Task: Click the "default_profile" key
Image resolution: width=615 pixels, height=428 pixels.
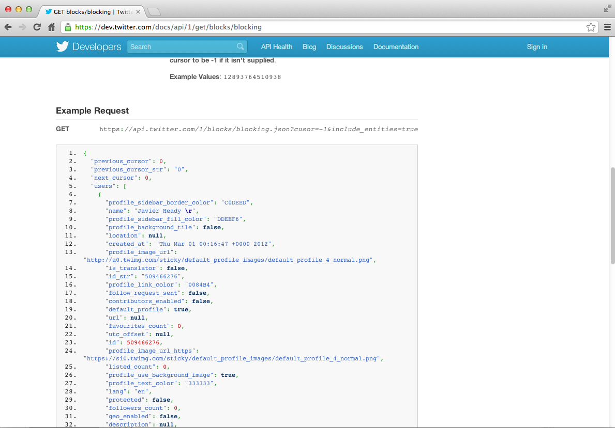Action: point(136,309)
